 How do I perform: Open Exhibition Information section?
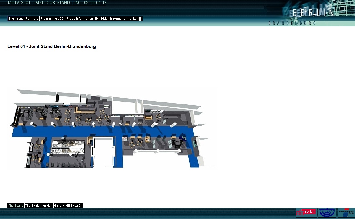pos(111,19)
